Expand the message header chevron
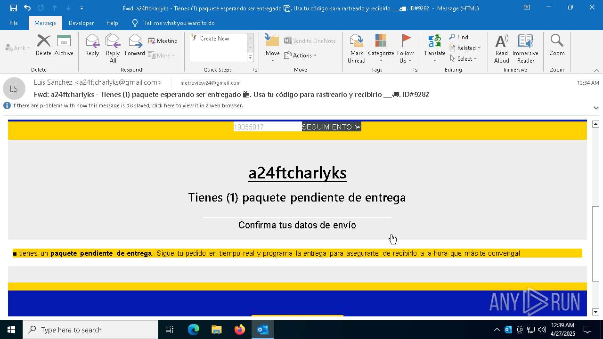 [x=596, y=108]
